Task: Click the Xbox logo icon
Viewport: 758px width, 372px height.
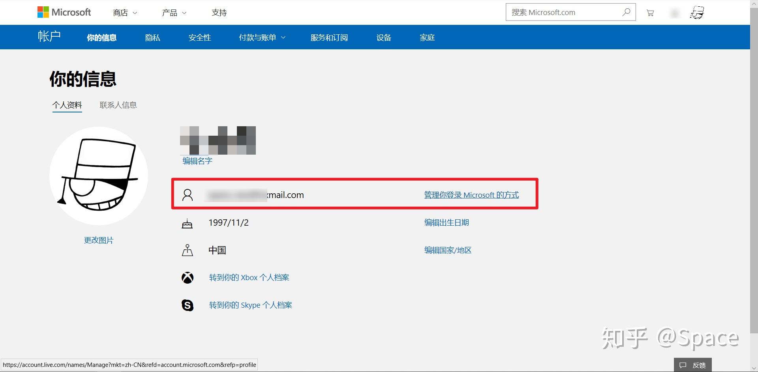Action: click(187, 277)
